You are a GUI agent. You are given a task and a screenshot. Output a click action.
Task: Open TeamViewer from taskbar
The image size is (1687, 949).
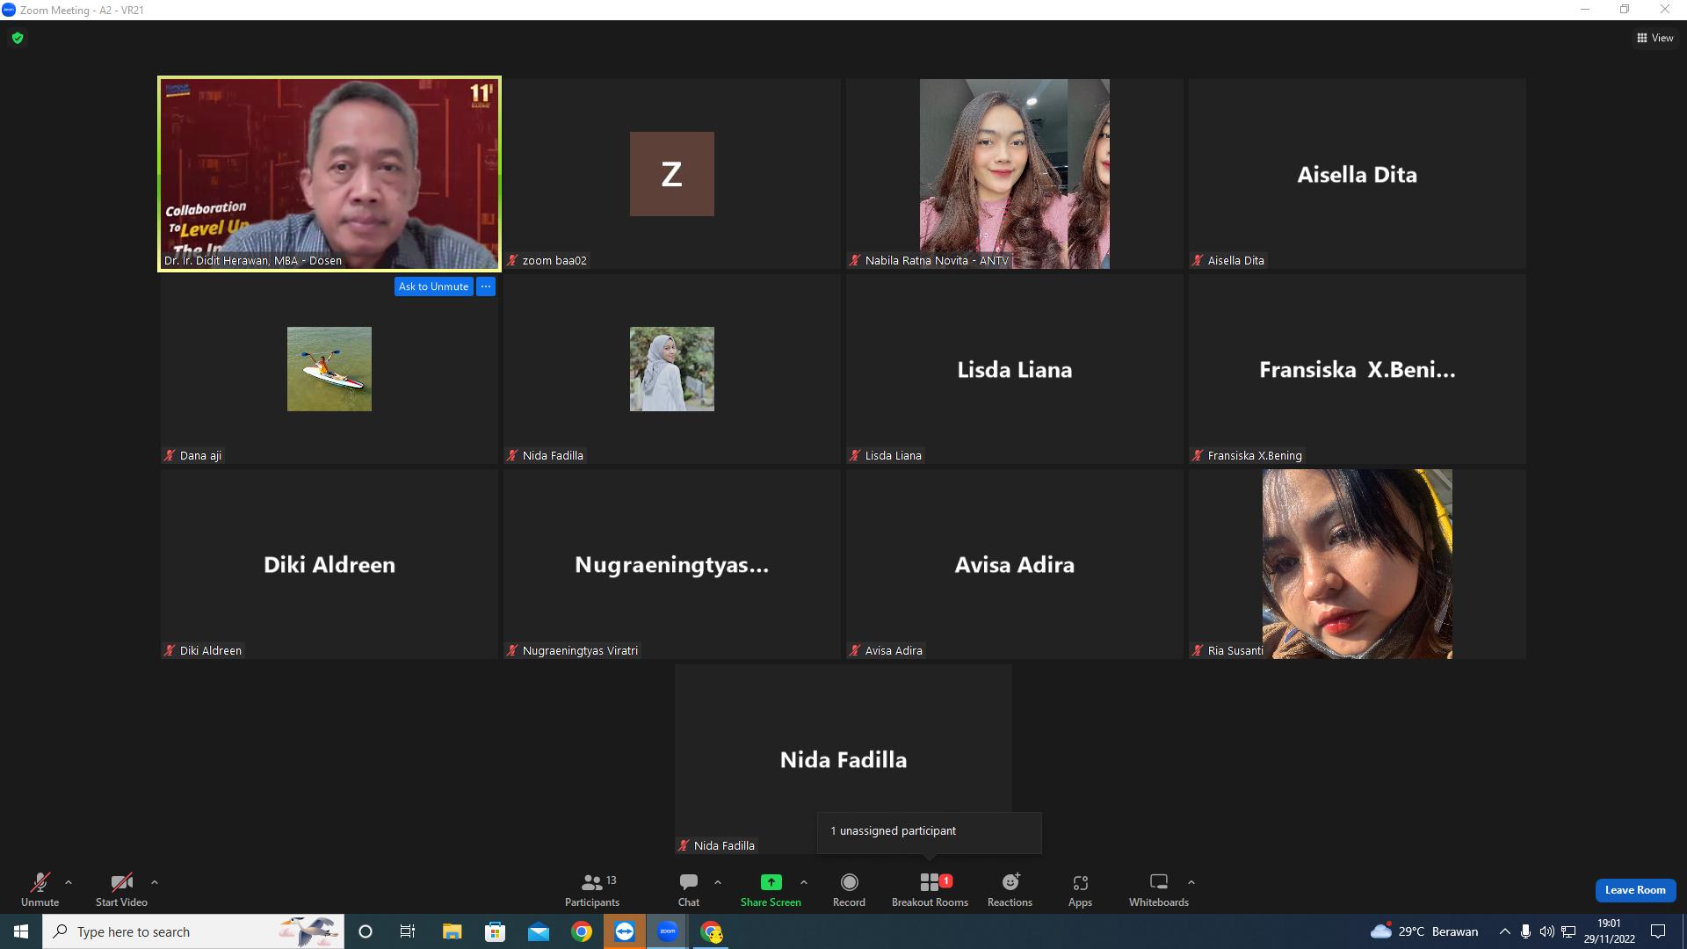tap(625, 931)
